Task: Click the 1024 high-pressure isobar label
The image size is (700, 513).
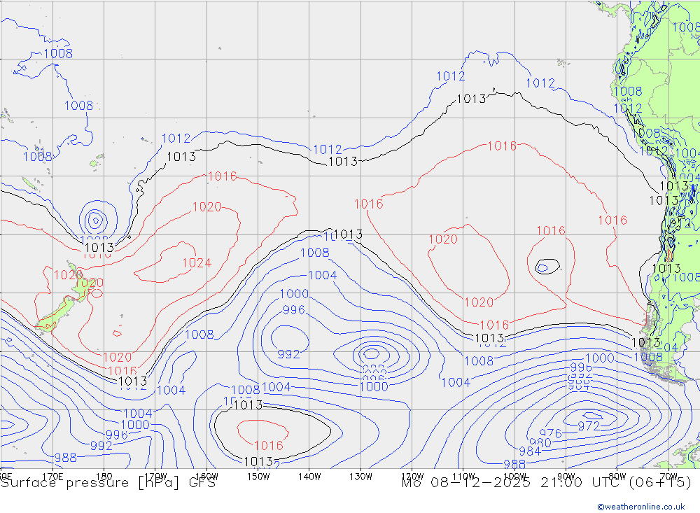Action: click(x=197, y=263)
